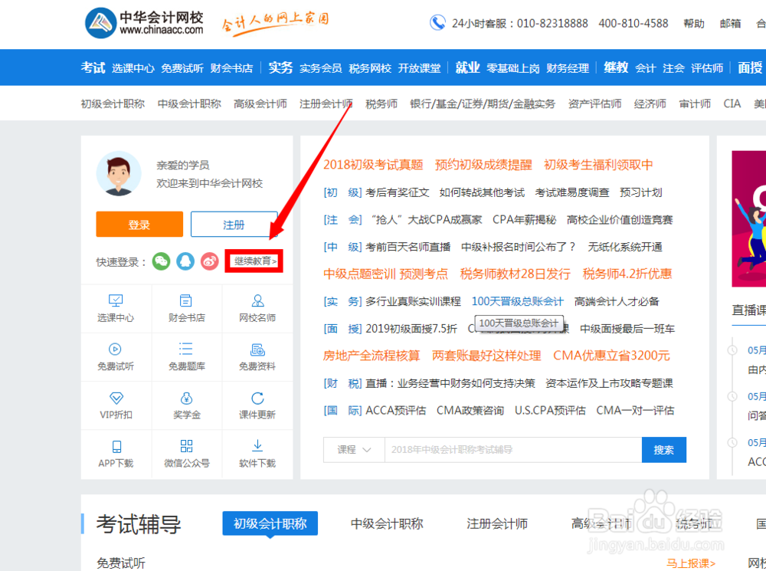Select 初级会计职称 in the sub navigation
Viewport: 766px width, 571px height.
pyautogui.click(x=113, y=103)
